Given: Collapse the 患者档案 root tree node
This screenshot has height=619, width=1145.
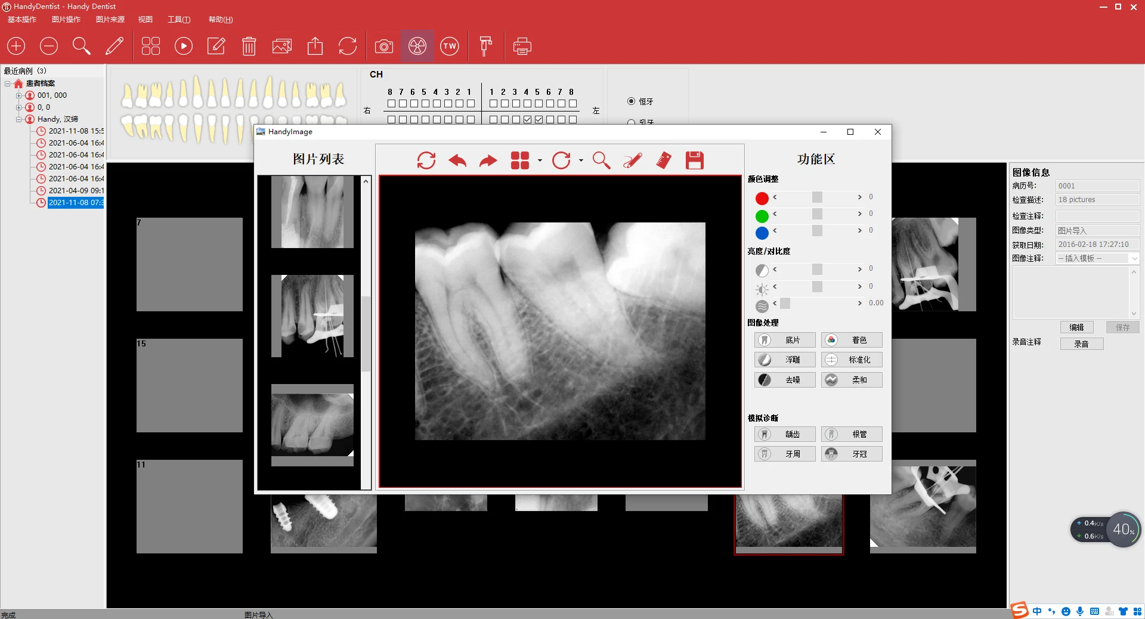Looking at the screenshot, I should [8, 83].
